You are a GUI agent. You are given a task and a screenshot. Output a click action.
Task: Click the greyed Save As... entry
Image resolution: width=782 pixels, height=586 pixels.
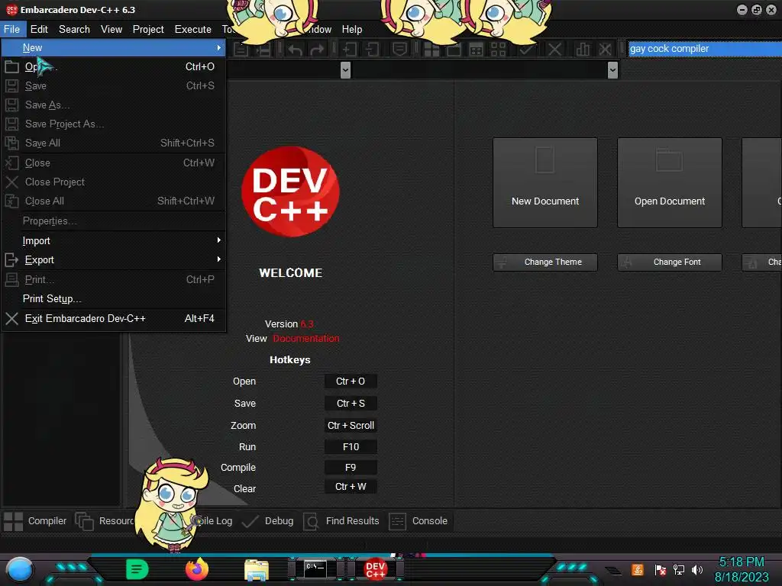pyautogui.click(x=114, y=105)
